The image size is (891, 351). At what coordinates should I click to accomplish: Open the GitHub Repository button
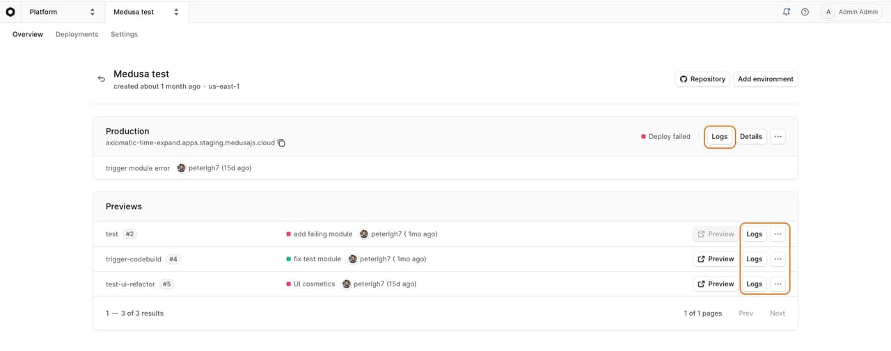click(x=702, y=79)
